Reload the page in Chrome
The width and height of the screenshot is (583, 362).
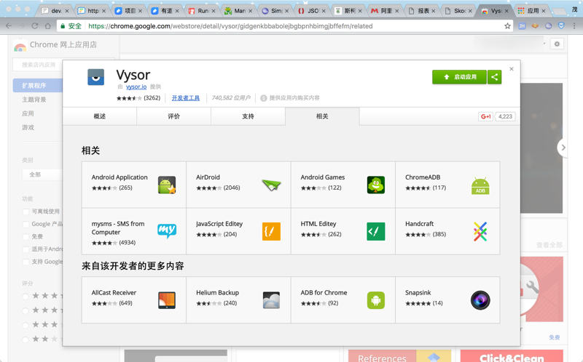34,26
